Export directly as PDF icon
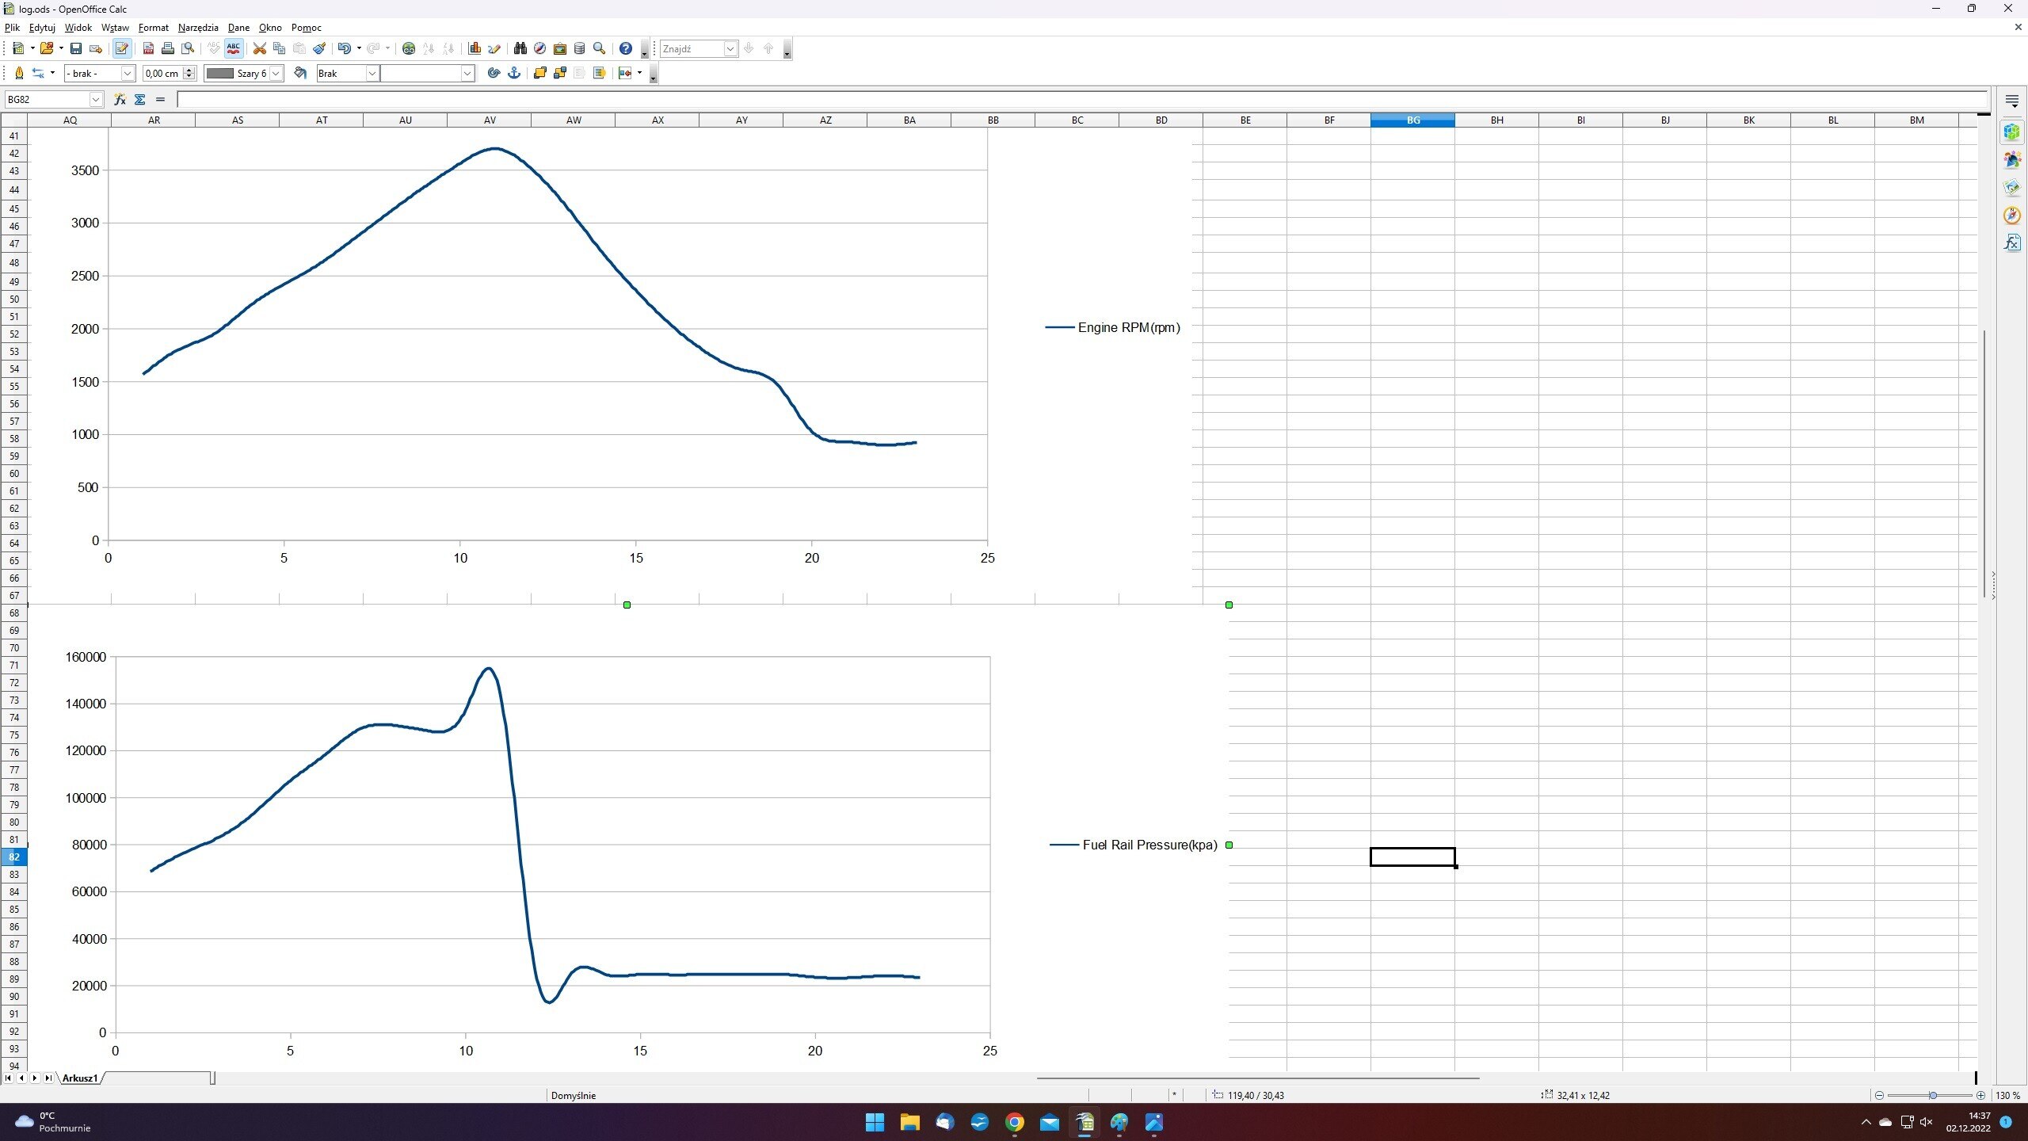This screenshot has width=2028, height=1141. (148, 49)
